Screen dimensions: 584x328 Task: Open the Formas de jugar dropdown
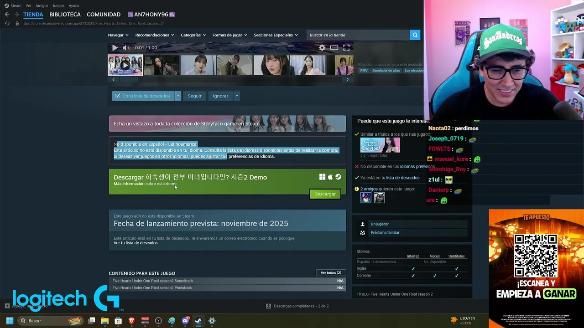coord(229,35)
